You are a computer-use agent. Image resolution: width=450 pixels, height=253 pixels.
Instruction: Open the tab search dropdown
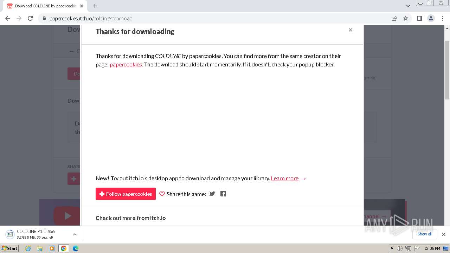click(x=408, y=6)
